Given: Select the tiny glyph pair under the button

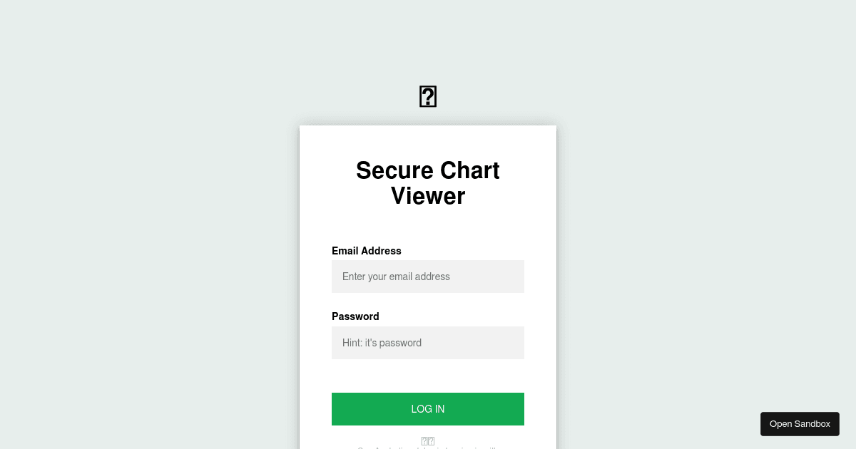Looking at the screenshot, I should (x=428, y=440).
